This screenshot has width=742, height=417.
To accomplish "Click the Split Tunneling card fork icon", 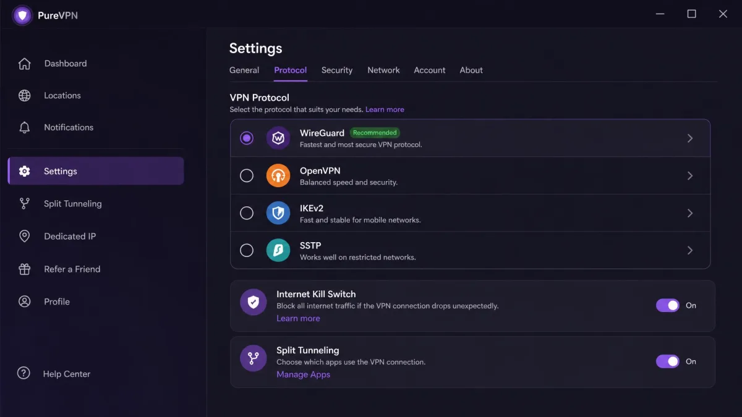I will coord(253,358).
